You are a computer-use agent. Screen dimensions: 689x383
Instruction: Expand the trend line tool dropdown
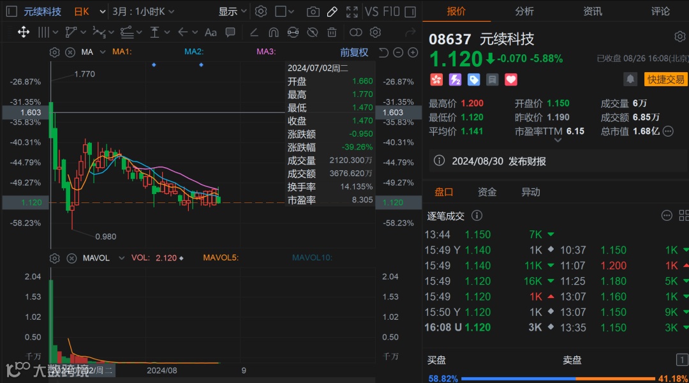[x=139, y=32]
